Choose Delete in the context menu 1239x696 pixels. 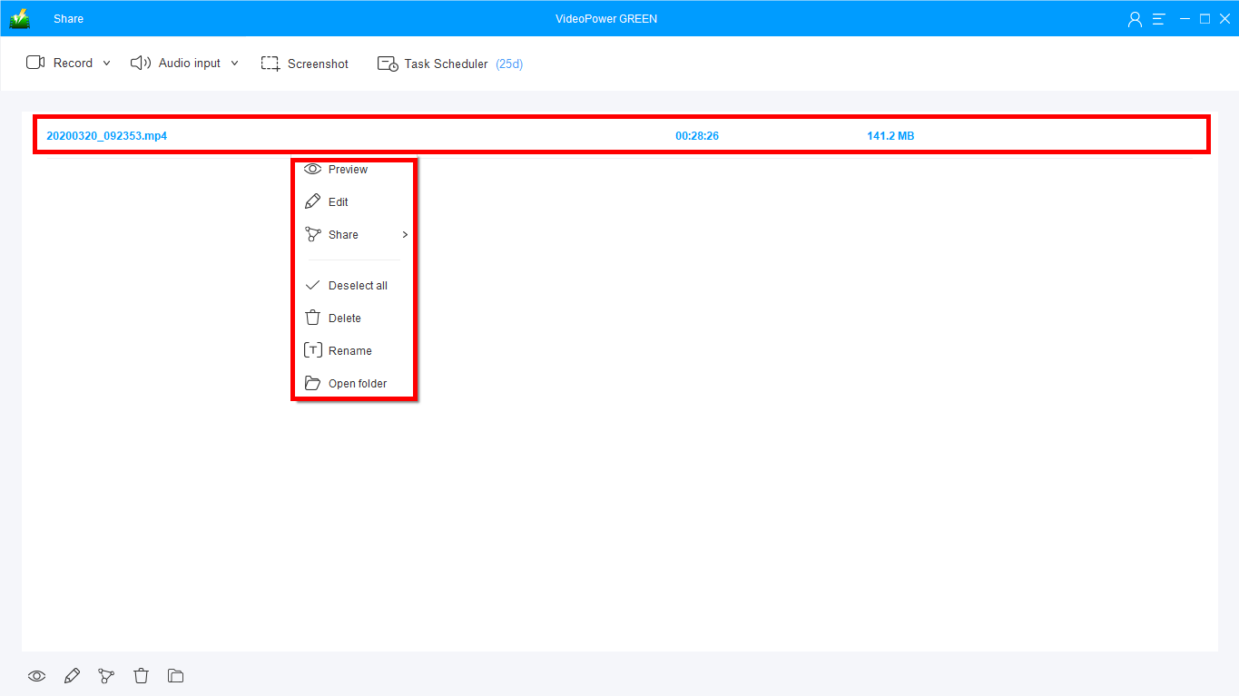pyautogui.click(x=355, y=319)
